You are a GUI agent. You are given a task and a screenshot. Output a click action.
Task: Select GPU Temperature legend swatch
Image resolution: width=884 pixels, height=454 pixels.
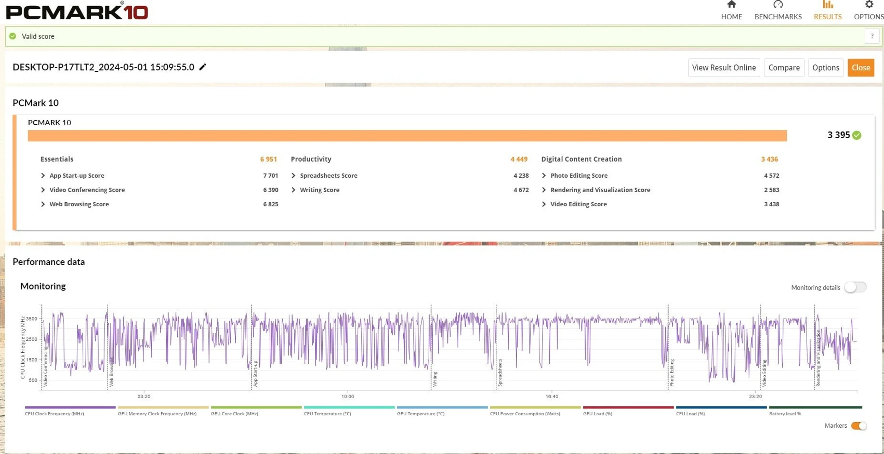tap(442, 407)
